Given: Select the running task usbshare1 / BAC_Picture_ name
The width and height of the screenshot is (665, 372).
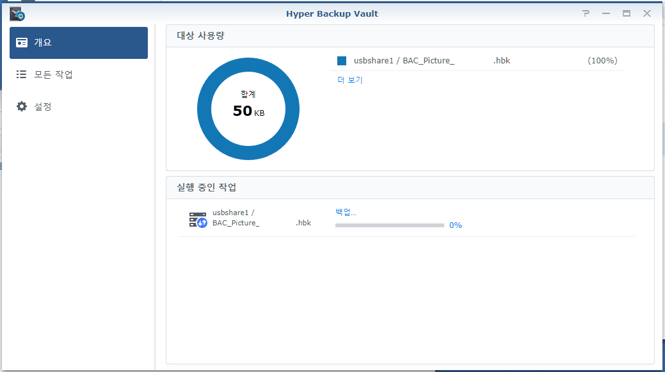Looking at the screenshot, I should 262,218.
